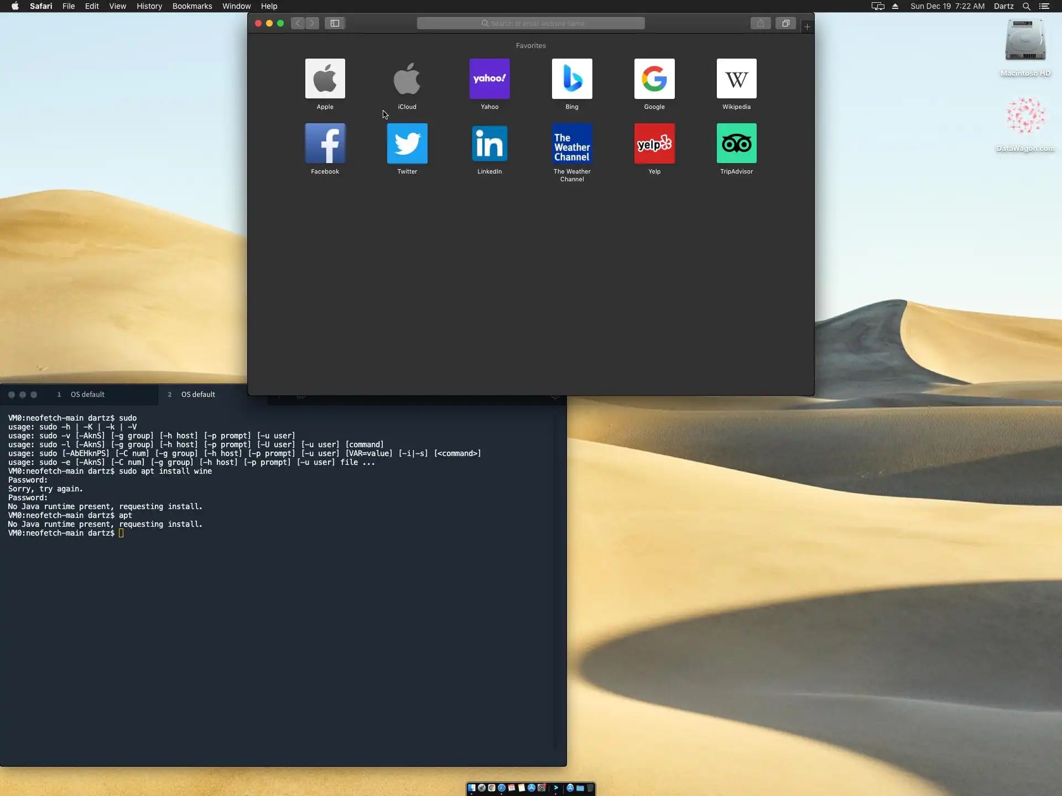The width and height of the screenshot is (1062, 796).
Task: Click the Safari Share button
Action: click(x=760, y=23)
